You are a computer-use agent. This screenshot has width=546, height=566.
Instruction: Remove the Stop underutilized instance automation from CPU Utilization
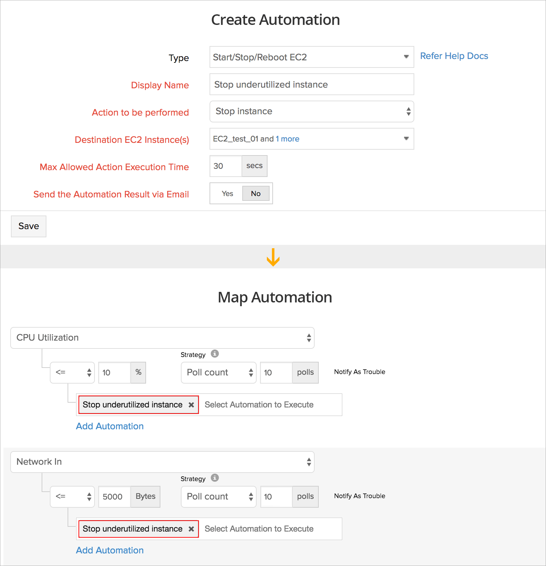[x=191, y=405]
